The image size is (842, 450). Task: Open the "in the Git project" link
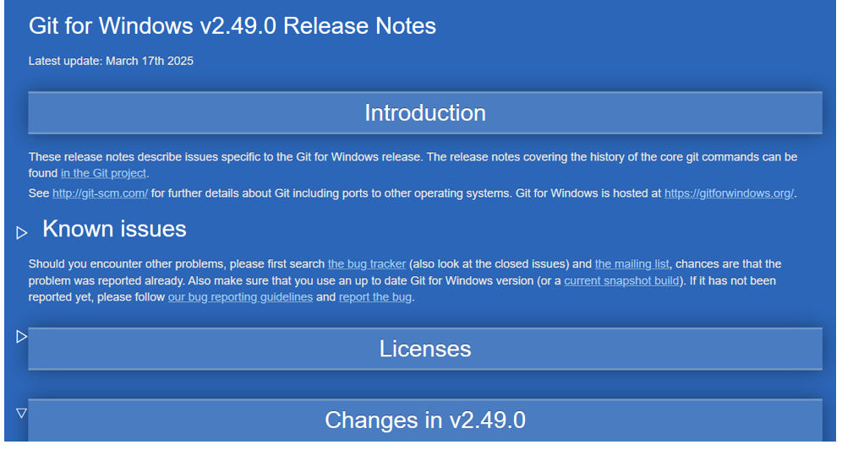tap(103, 173)
